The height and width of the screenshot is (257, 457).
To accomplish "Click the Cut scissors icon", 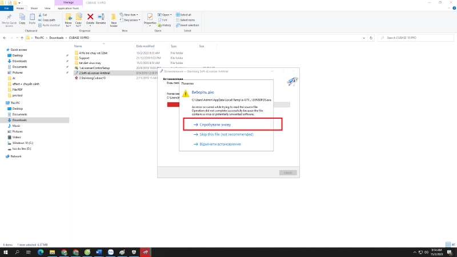I will [40, 15].
